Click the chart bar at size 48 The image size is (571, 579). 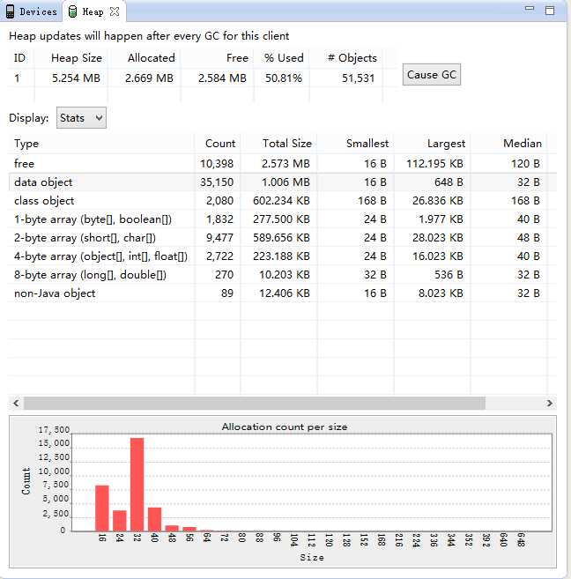[x=172, y=529]
